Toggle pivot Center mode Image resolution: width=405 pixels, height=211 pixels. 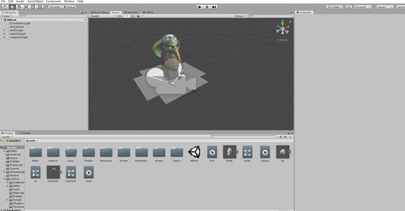click(x=55, y=7)
